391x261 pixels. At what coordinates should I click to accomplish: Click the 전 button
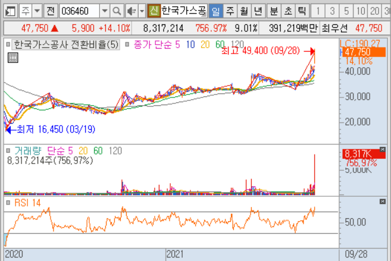[x=51, y=11]
